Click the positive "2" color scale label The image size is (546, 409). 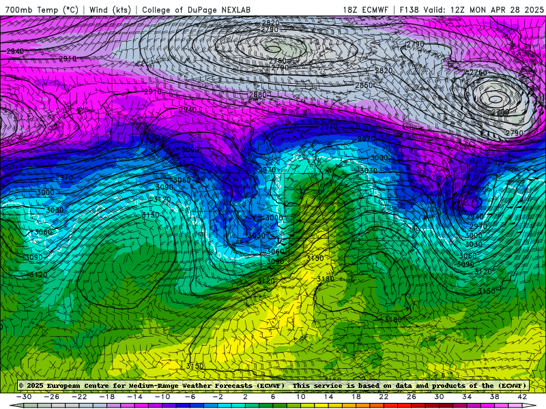coord(245,397)
